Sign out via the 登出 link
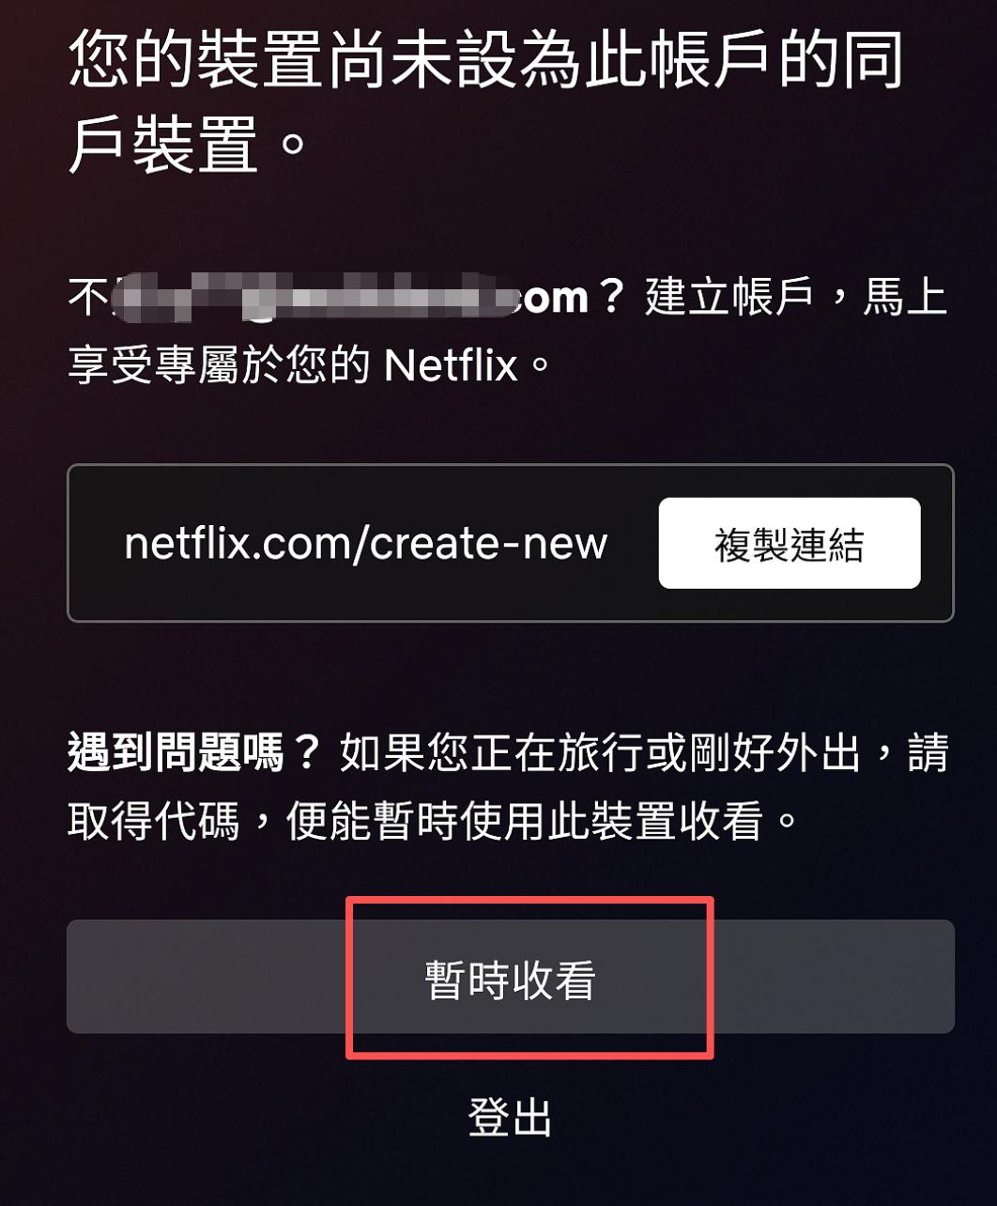The image size is (997, 1206). (511, 1118)
